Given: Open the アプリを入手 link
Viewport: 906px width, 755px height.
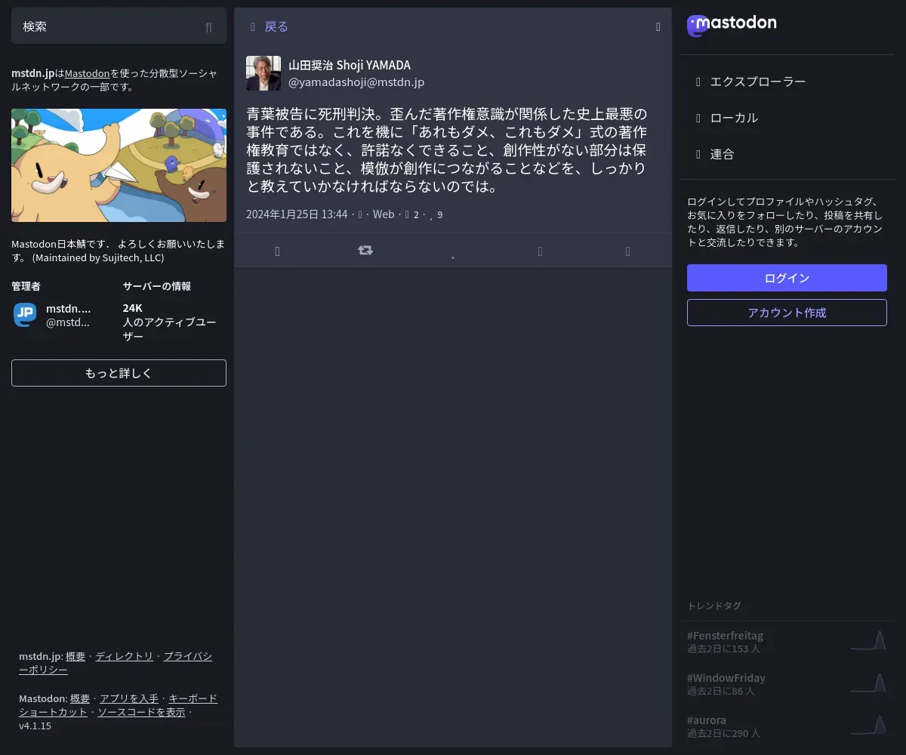Looking at the screenshot, I should [129, 698].
